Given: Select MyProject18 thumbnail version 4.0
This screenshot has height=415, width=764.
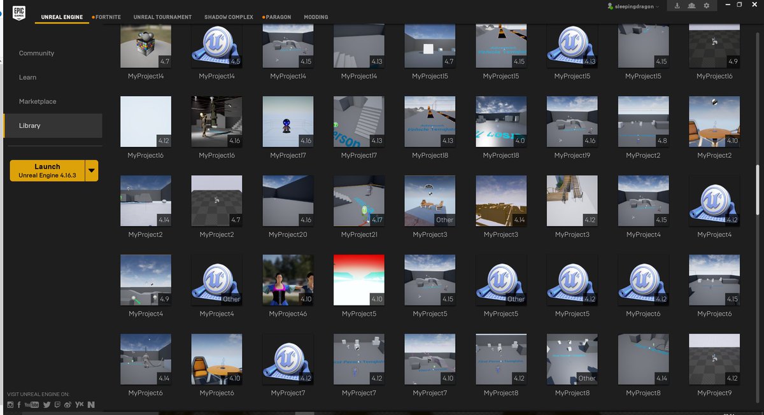Looking at the screenshot, I should pyautogui.click(x=501, y=122).
